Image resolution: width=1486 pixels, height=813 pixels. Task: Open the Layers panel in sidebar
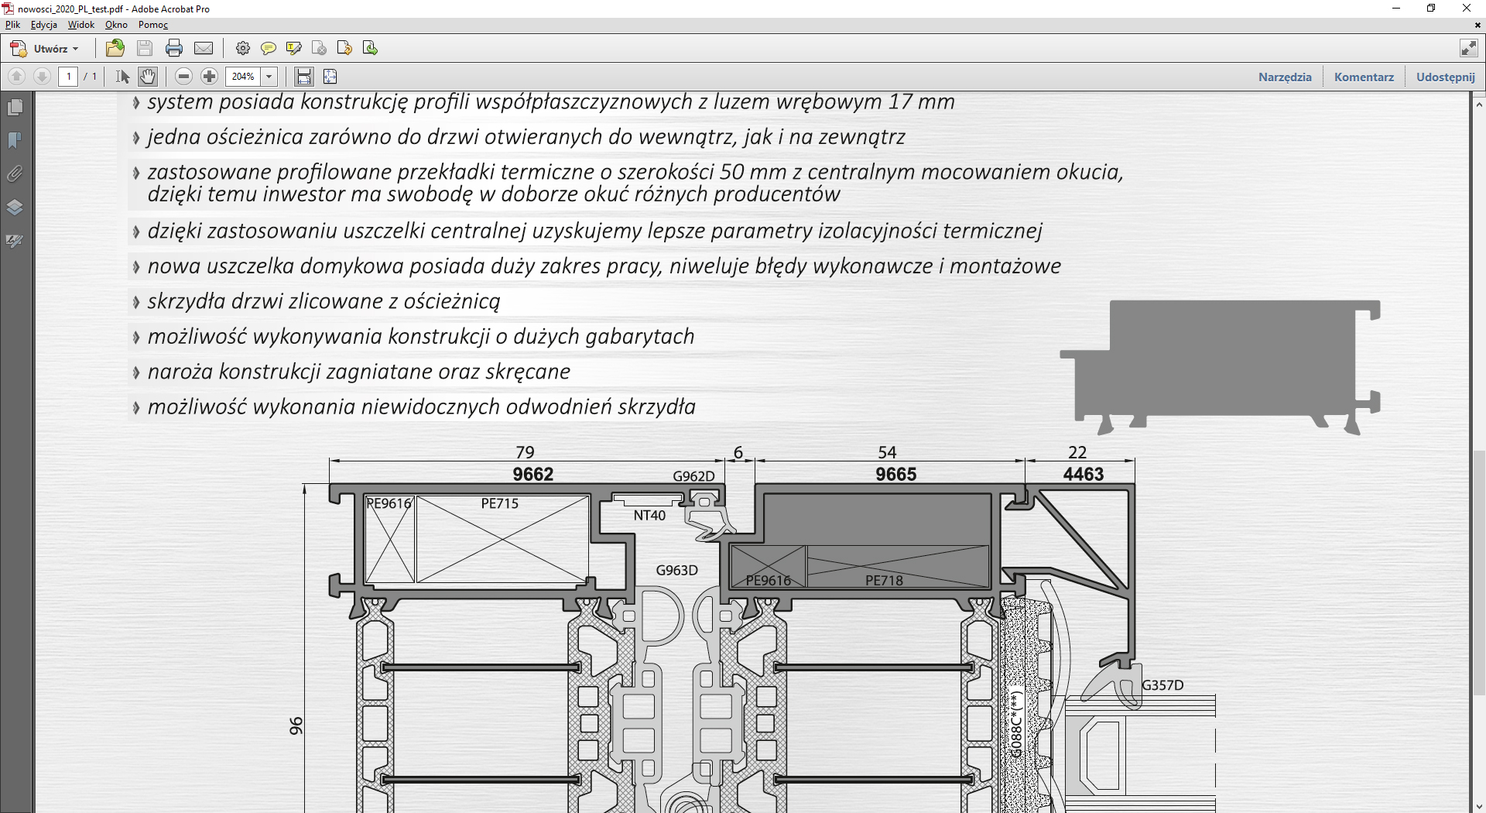tap(15, 207)
